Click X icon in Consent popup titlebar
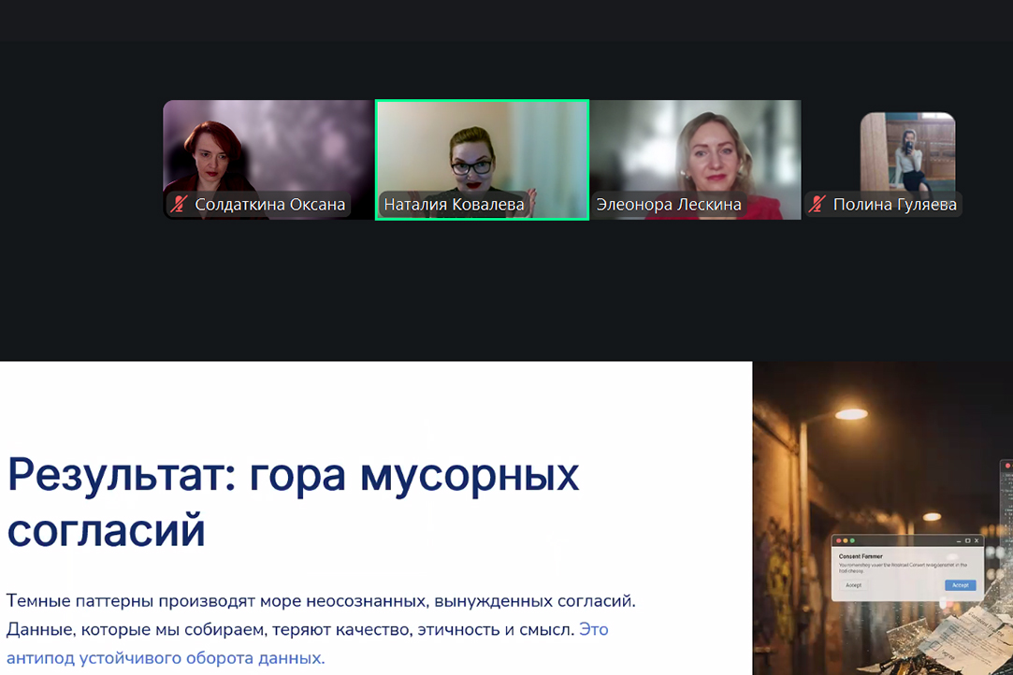Viewport: 1013px width, 675px height. (x=977, y=540)
